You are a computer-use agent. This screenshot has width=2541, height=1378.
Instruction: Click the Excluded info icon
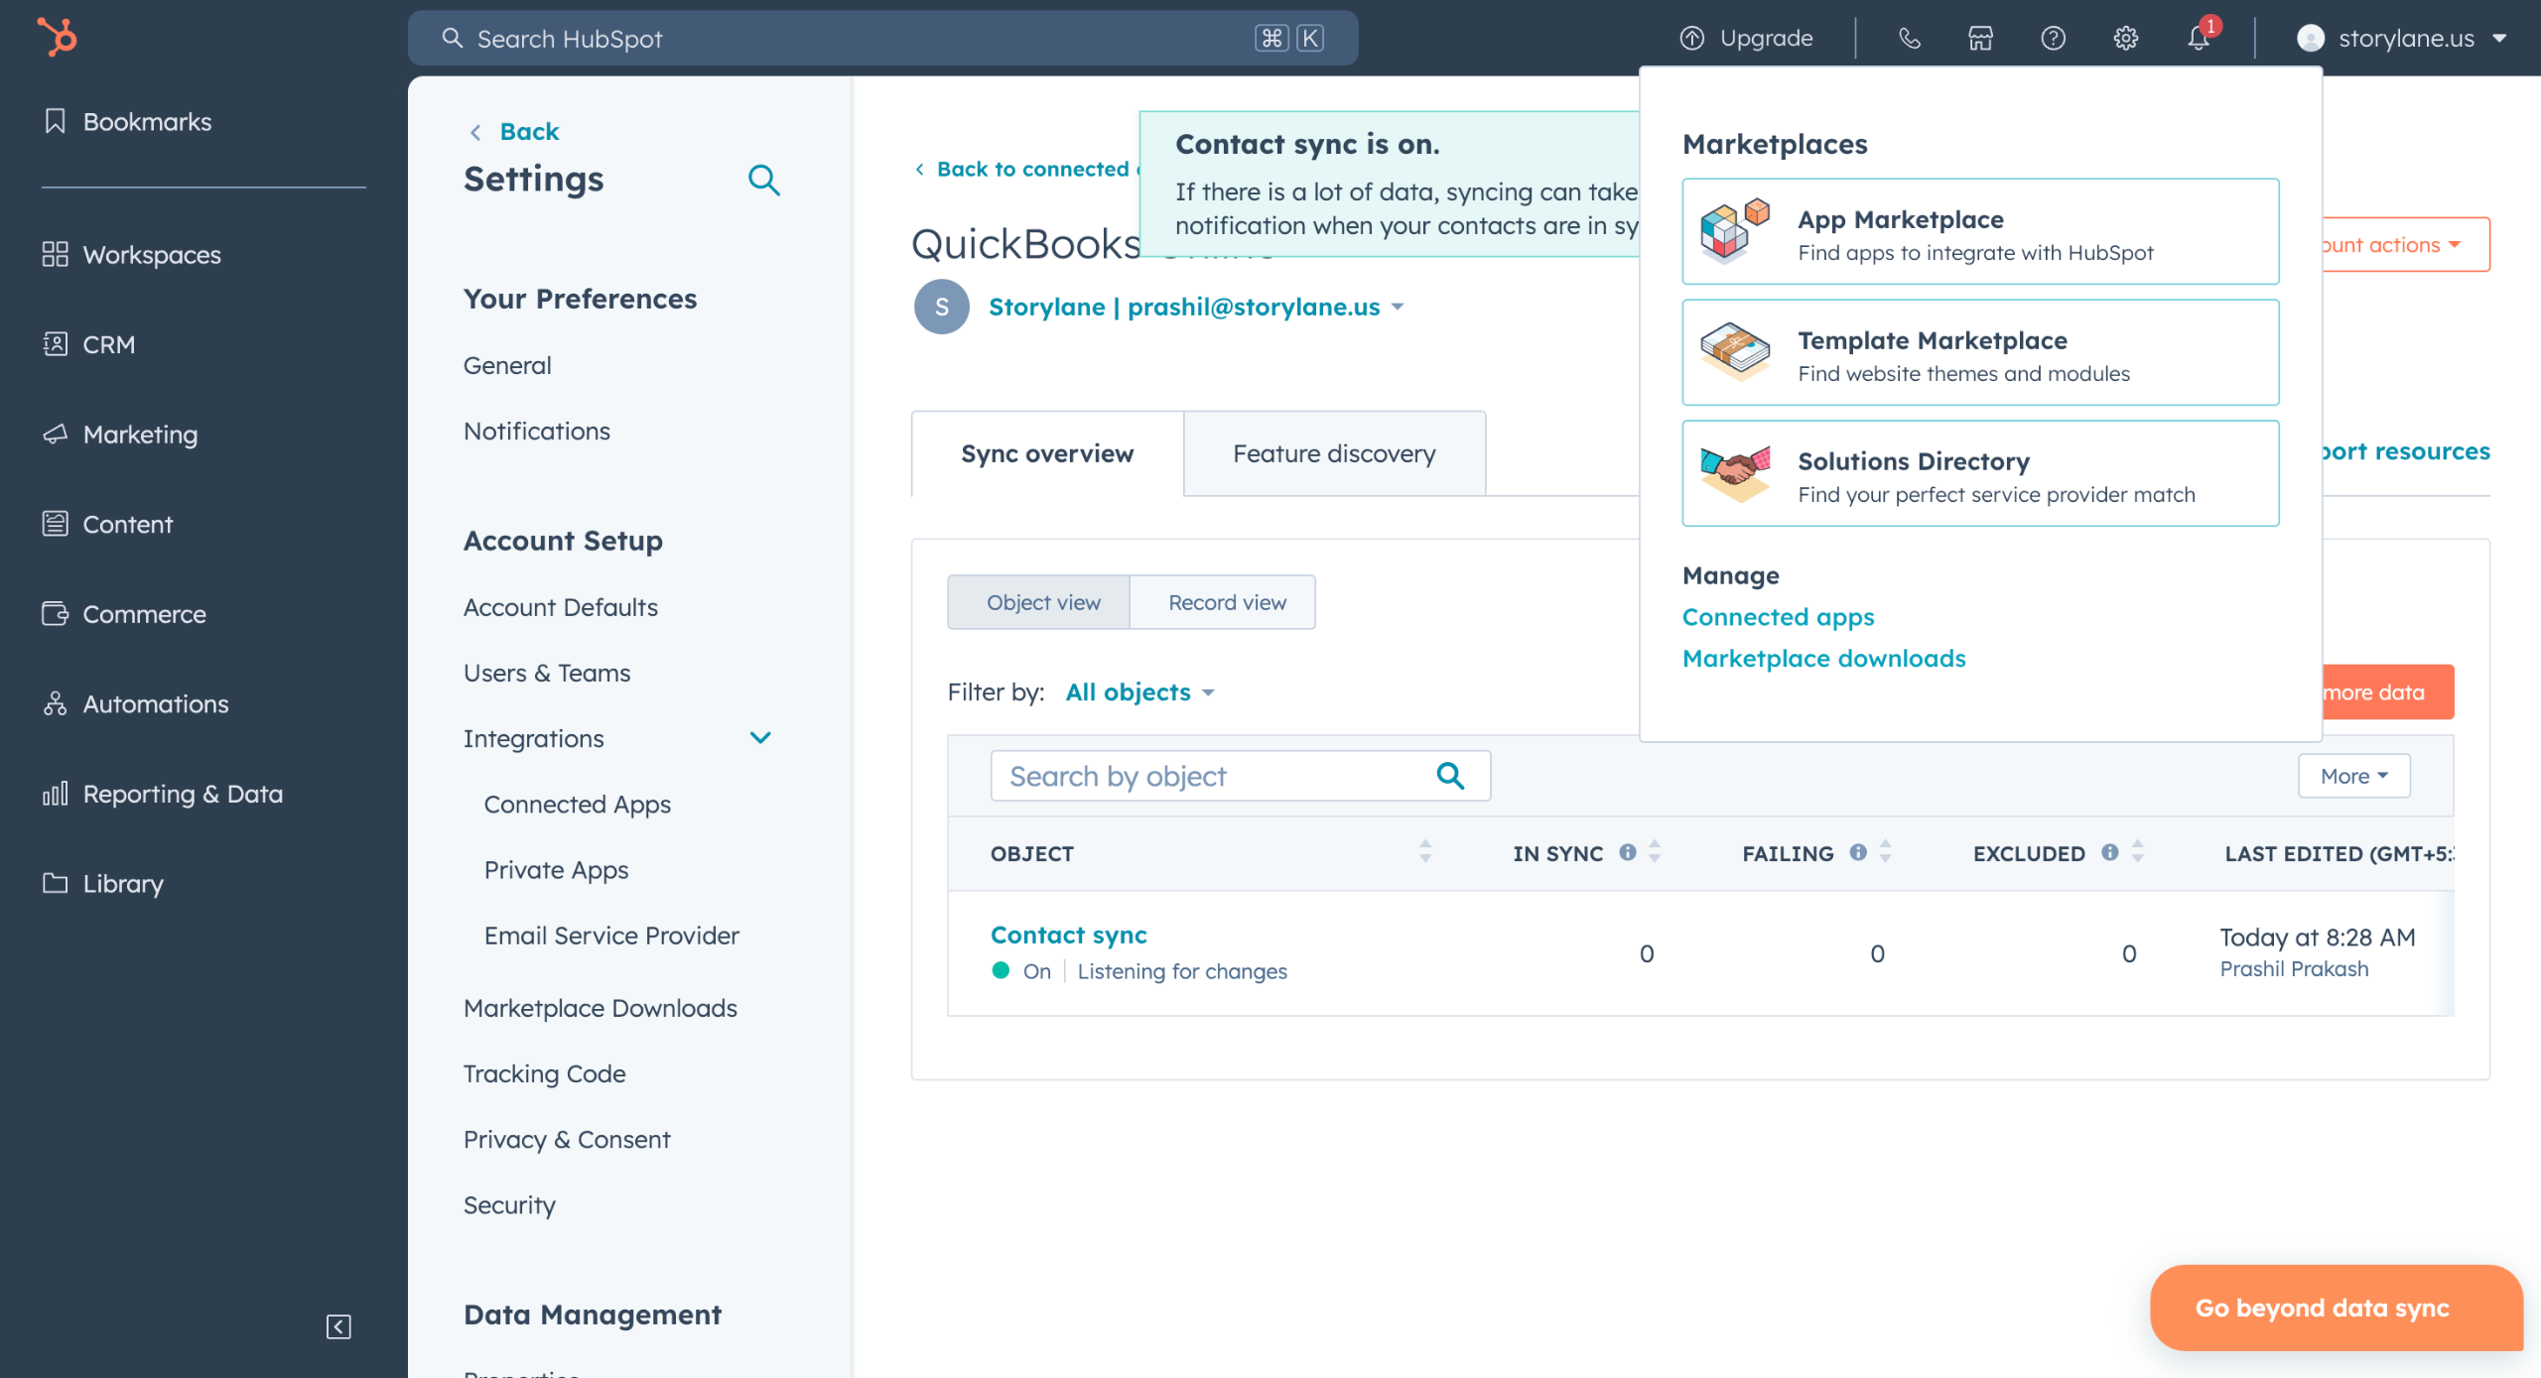pos(2110,852)
